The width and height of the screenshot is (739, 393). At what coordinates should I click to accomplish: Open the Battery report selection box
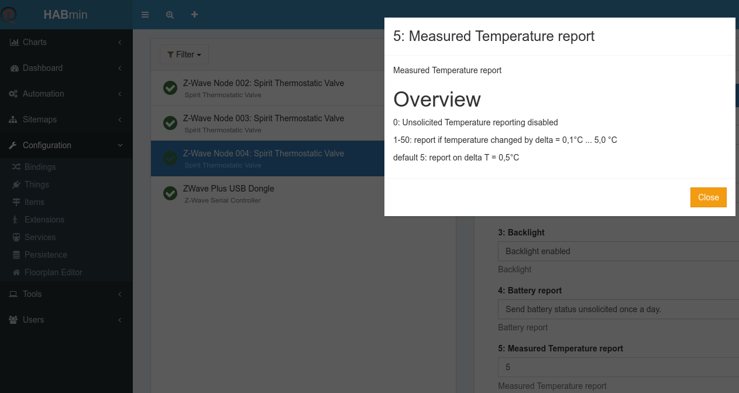(618, 309)
